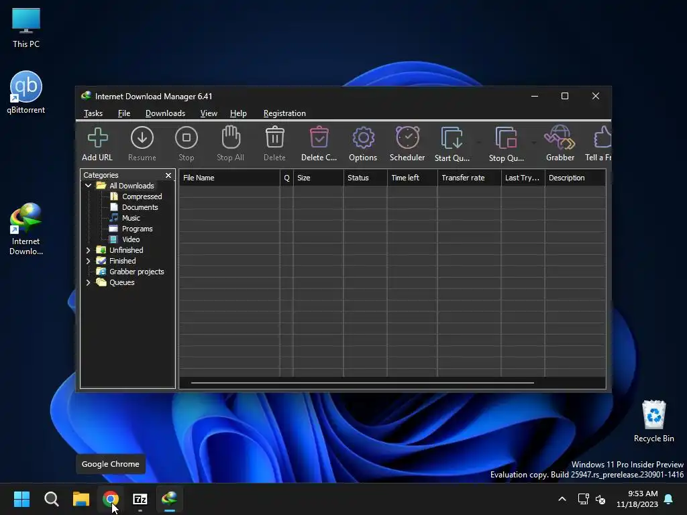The height and width of the screenshot is (515, 687).
Task: Open the Stop Queue dropdown arrow
Action: point(533,142)
